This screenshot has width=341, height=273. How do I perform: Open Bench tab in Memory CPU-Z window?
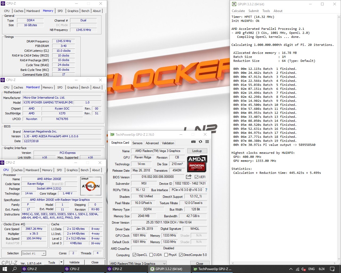pos(86,11)
